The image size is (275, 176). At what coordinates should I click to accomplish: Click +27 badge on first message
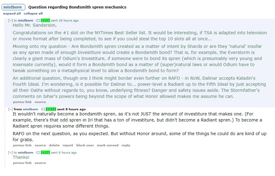tap(45, 21)
